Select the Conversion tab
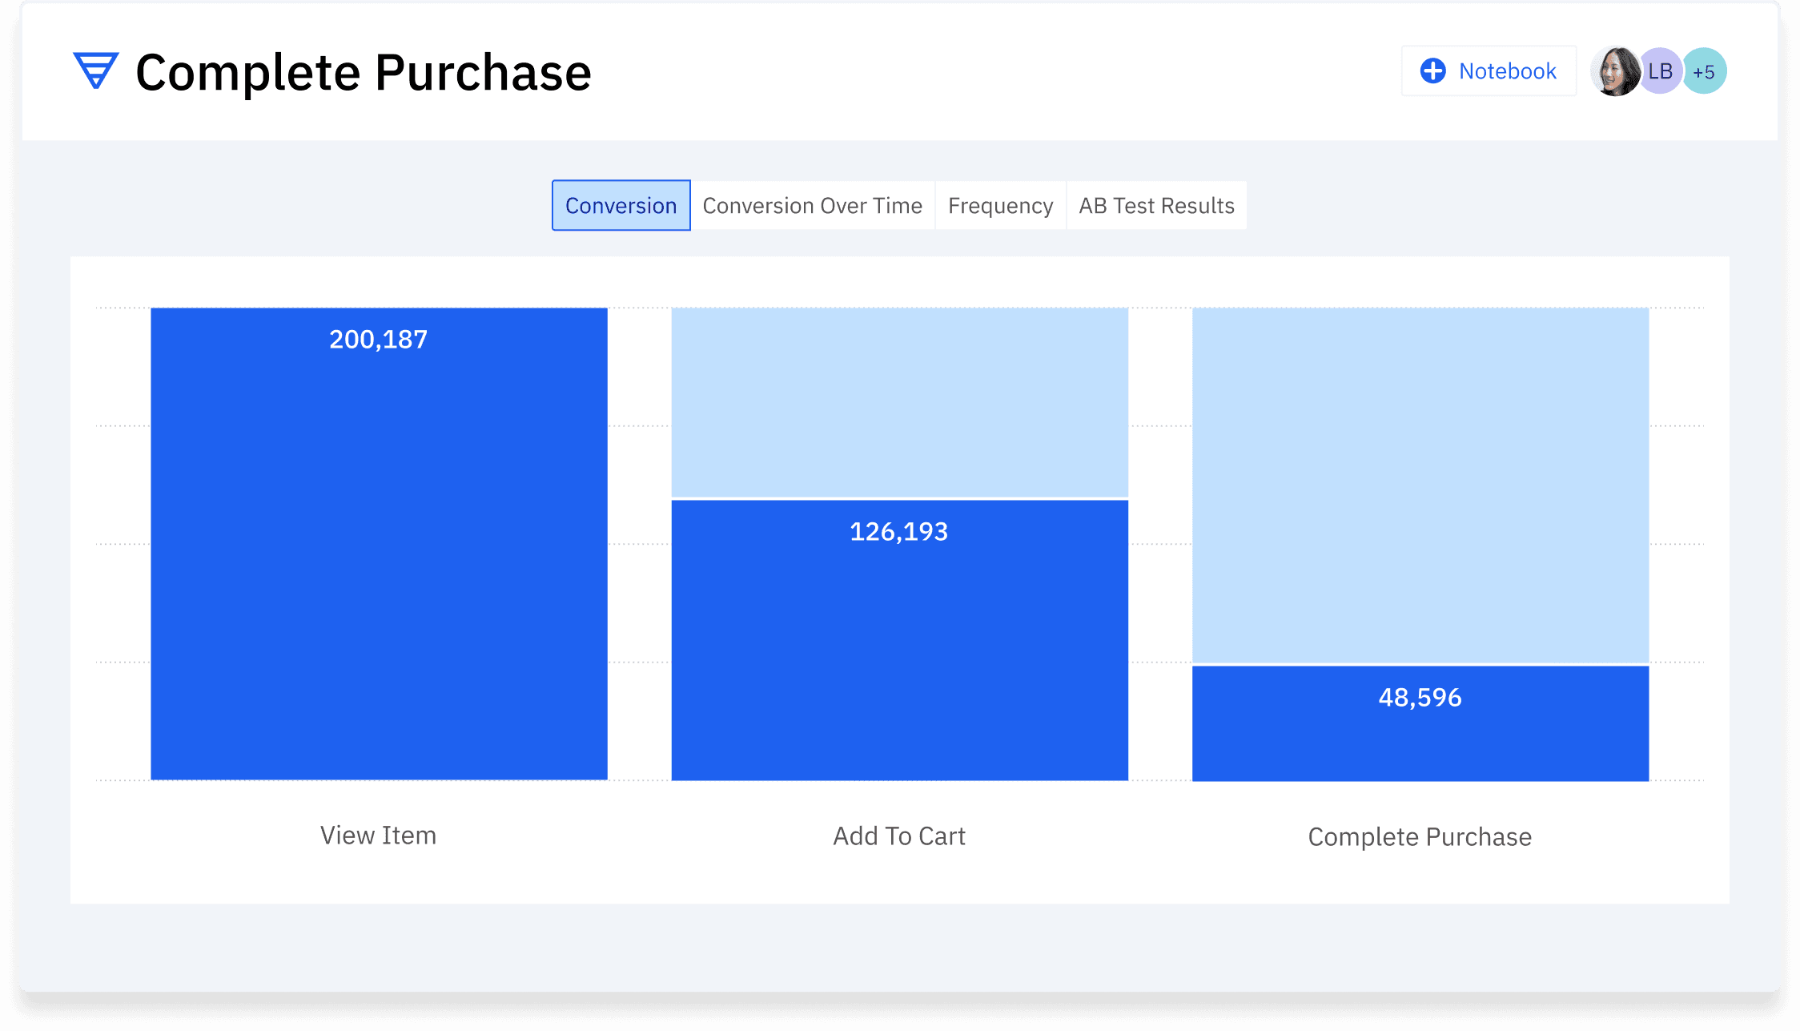Image resolution: width=1800 pixels, height=1031 pixels. click(621, 206)
